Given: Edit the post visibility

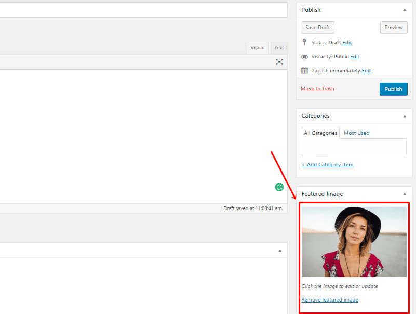Looking at the screenshot, I should coord(355,57).
